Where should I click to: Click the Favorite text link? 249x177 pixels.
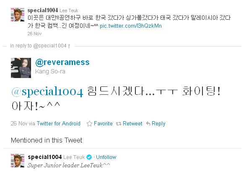point(103,123)
